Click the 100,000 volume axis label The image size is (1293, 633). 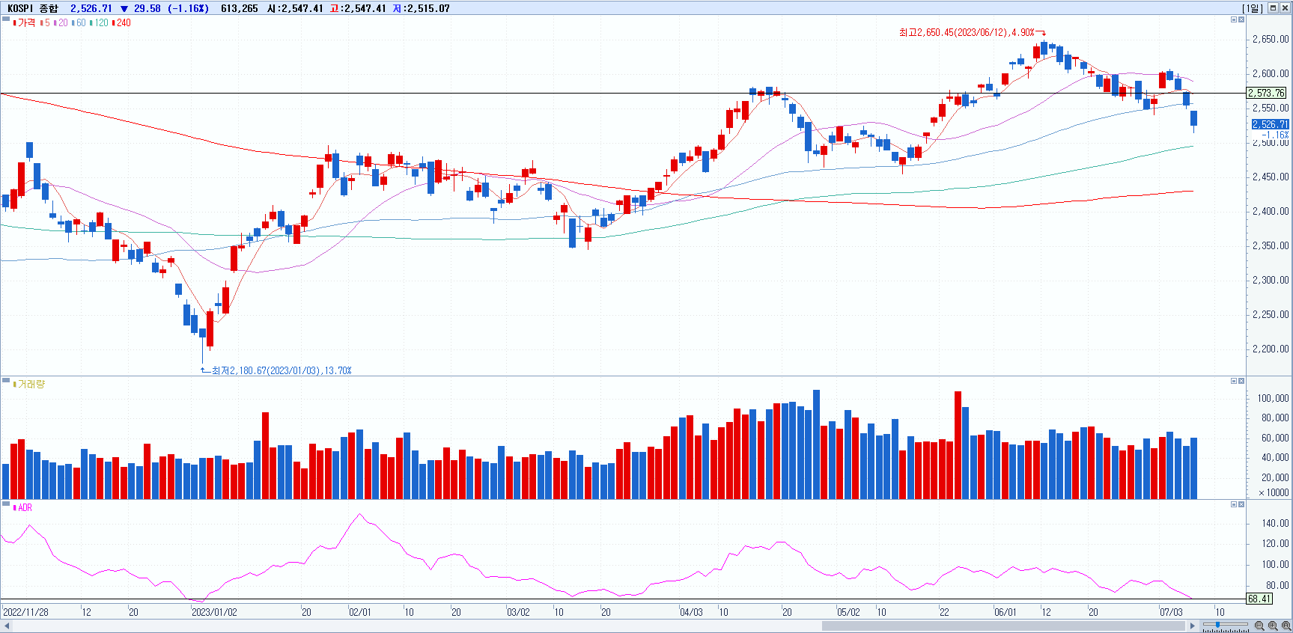pyautogui.click(x=1273, y=398)
